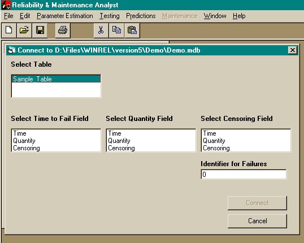
Task: Click the Save floppy disk icon
Action: (x=40, y=31)
